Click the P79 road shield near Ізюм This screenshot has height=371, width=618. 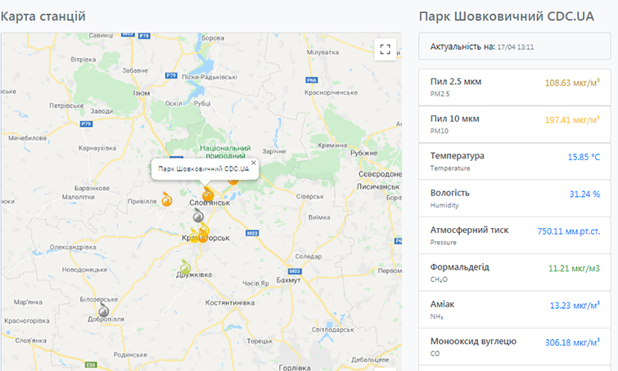[x=171, y=75]
